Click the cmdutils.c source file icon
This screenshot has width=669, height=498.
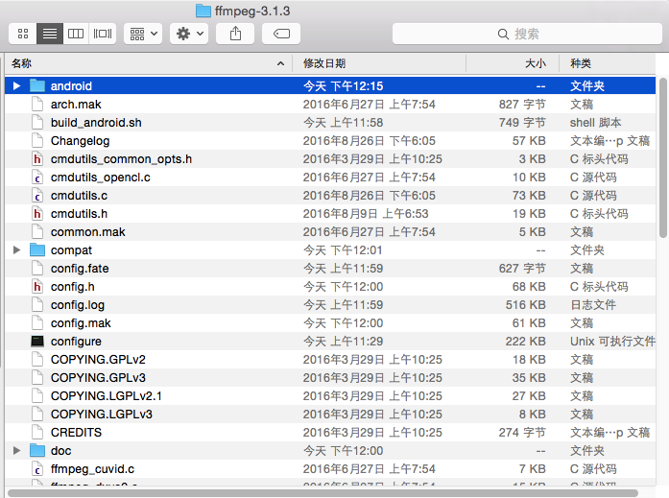(37, 196)
